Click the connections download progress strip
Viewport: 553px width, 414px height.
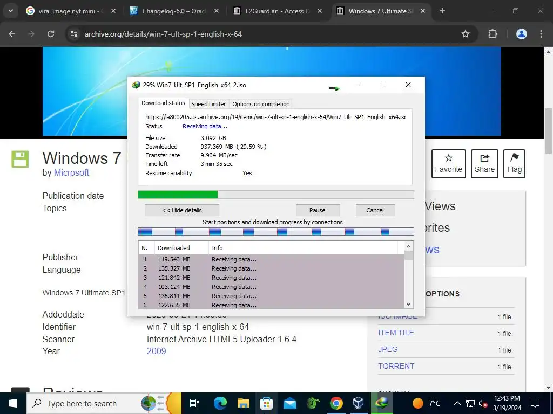(276, 231)
